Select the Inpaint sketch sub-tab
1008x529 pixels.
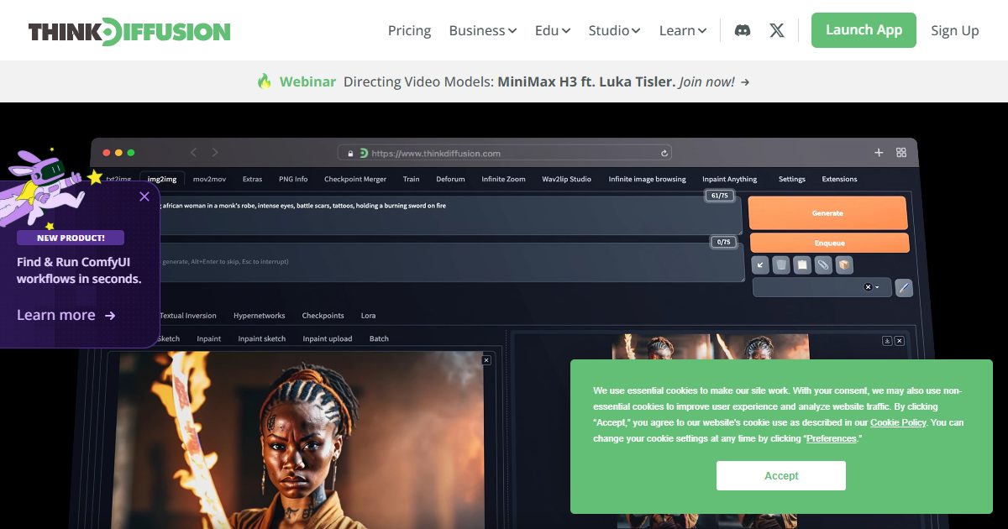(261, 338)
